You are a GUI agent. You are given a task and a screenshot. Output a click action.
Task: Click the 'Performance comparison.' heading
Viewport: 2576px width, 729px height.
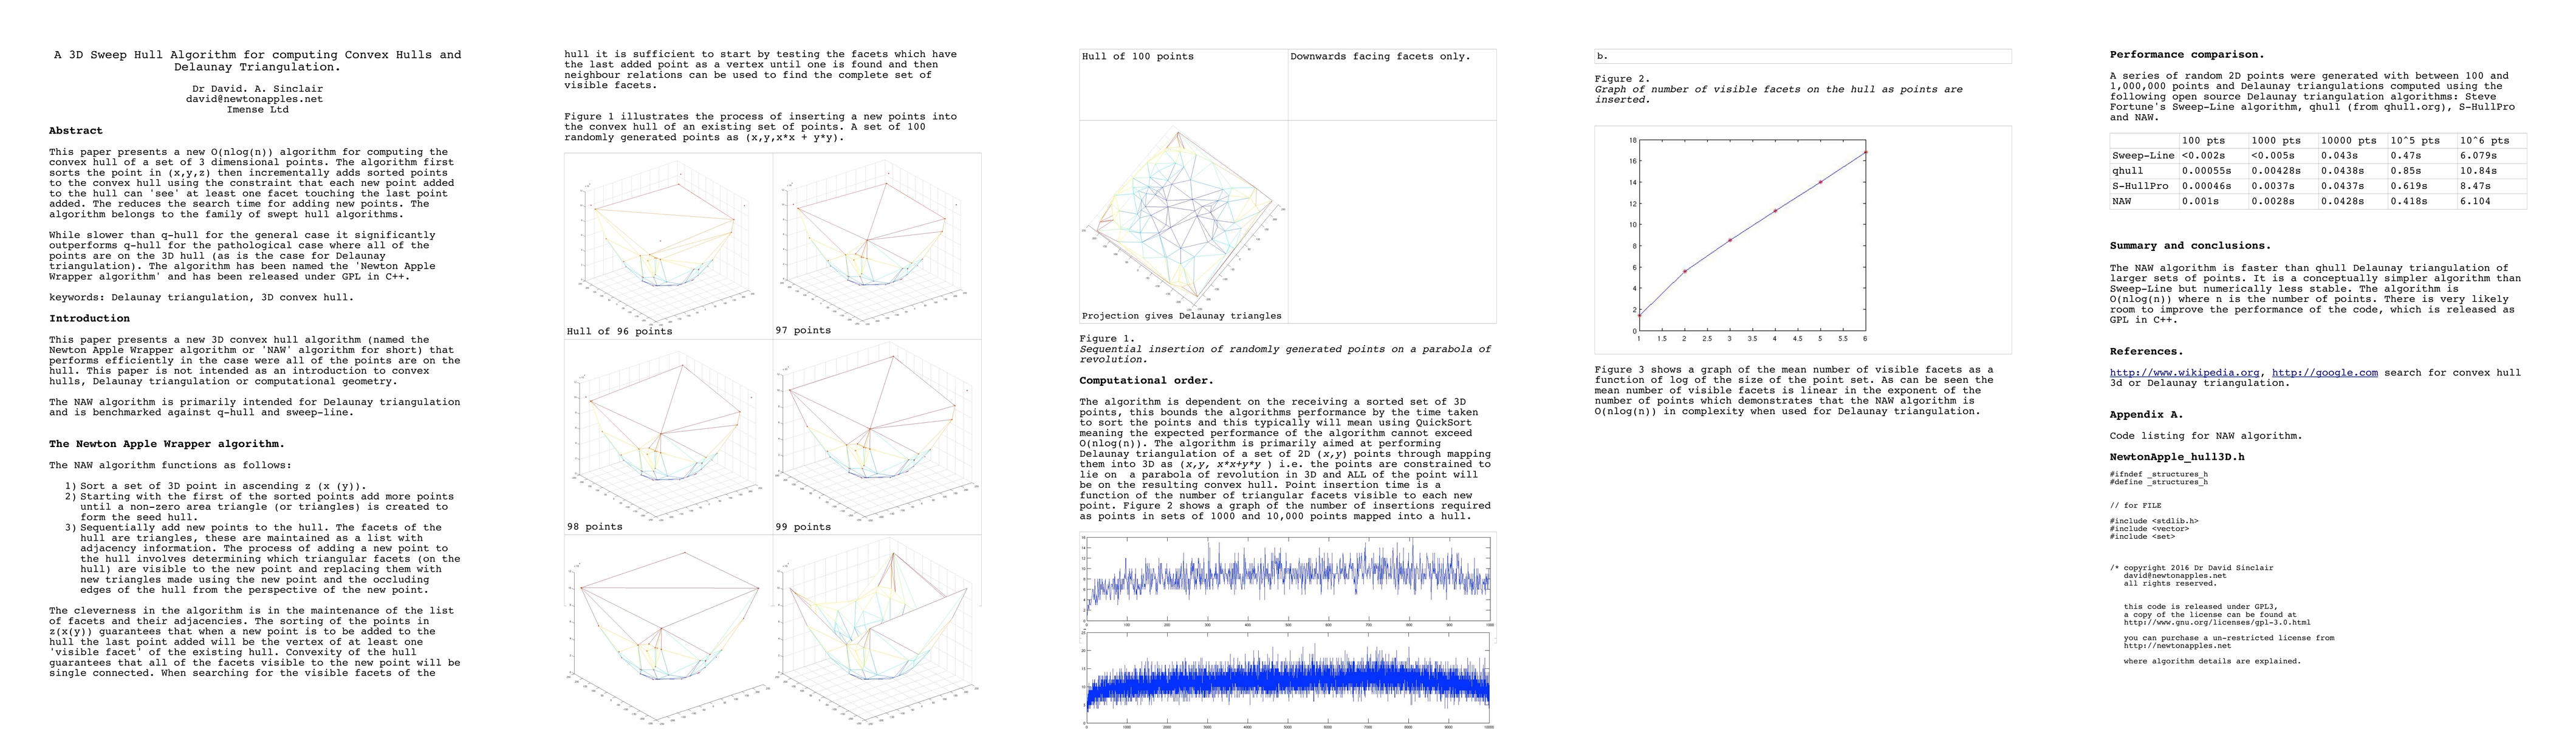click(2186, 55)
